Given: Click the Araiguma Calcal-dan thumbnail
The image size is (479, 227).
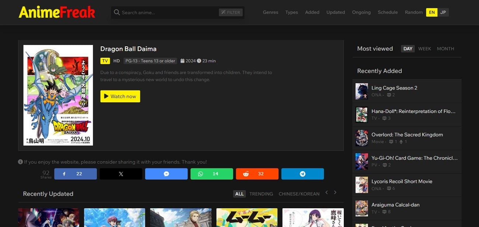Looking at the screenshot, I should pyautogui.click(x=361, y=208).
